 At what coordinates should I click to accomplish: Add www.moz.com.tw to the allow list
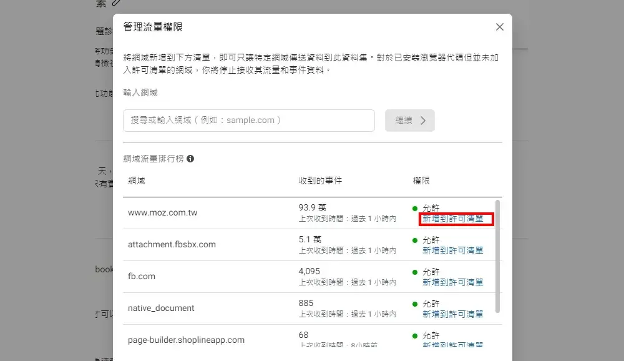click(x=452, y=219)
